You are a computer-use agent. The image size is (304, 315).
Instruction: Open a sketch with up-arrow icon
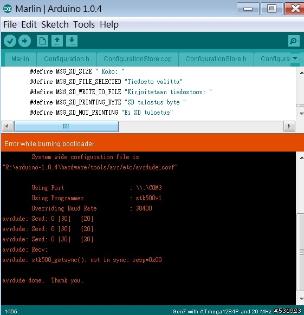click(57, 41)
